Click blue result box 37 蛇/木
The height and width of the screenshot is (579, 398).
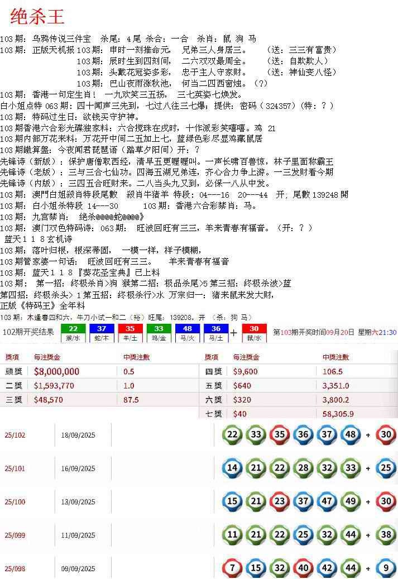tap(102, 333)
